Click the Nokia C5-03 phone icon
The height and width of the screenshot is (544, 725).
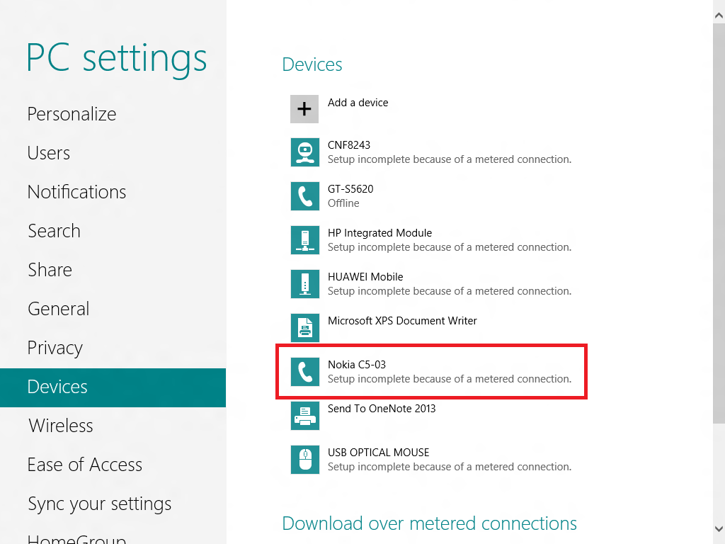304,371
